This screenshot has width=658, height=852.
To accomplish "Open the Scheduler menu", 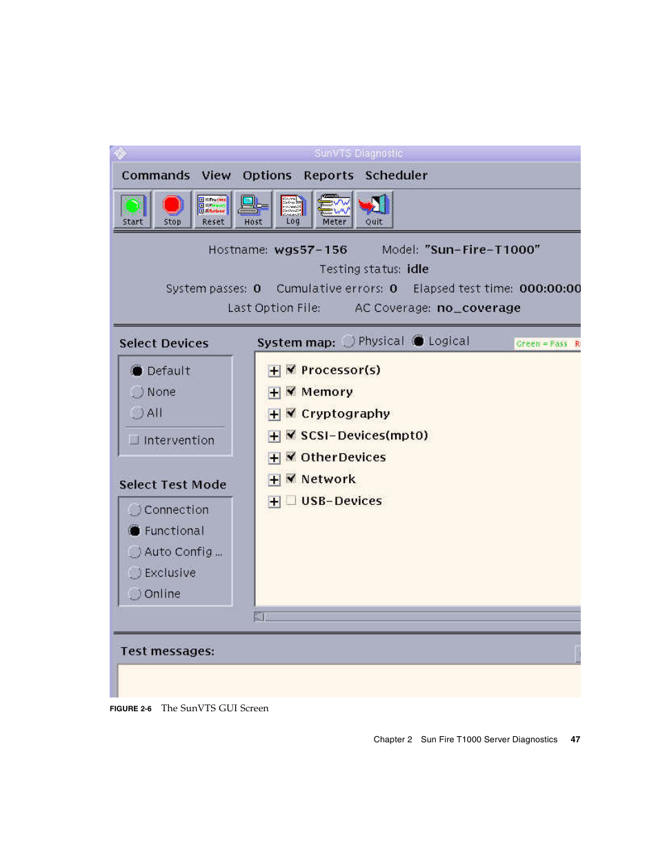I will (396, 175).
